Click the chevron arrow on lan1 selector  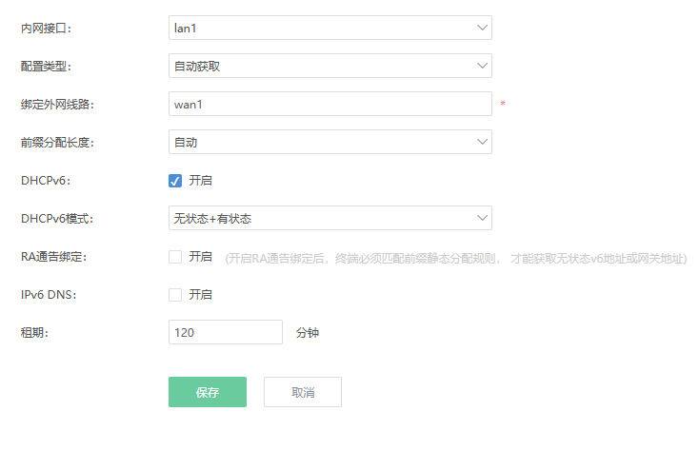point(482,28)
